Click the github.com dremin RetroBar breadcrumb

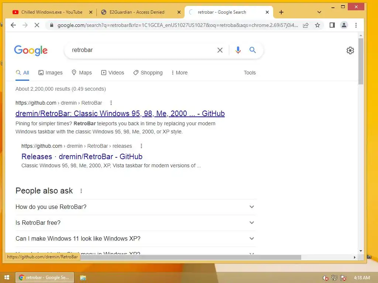point(59,103)
